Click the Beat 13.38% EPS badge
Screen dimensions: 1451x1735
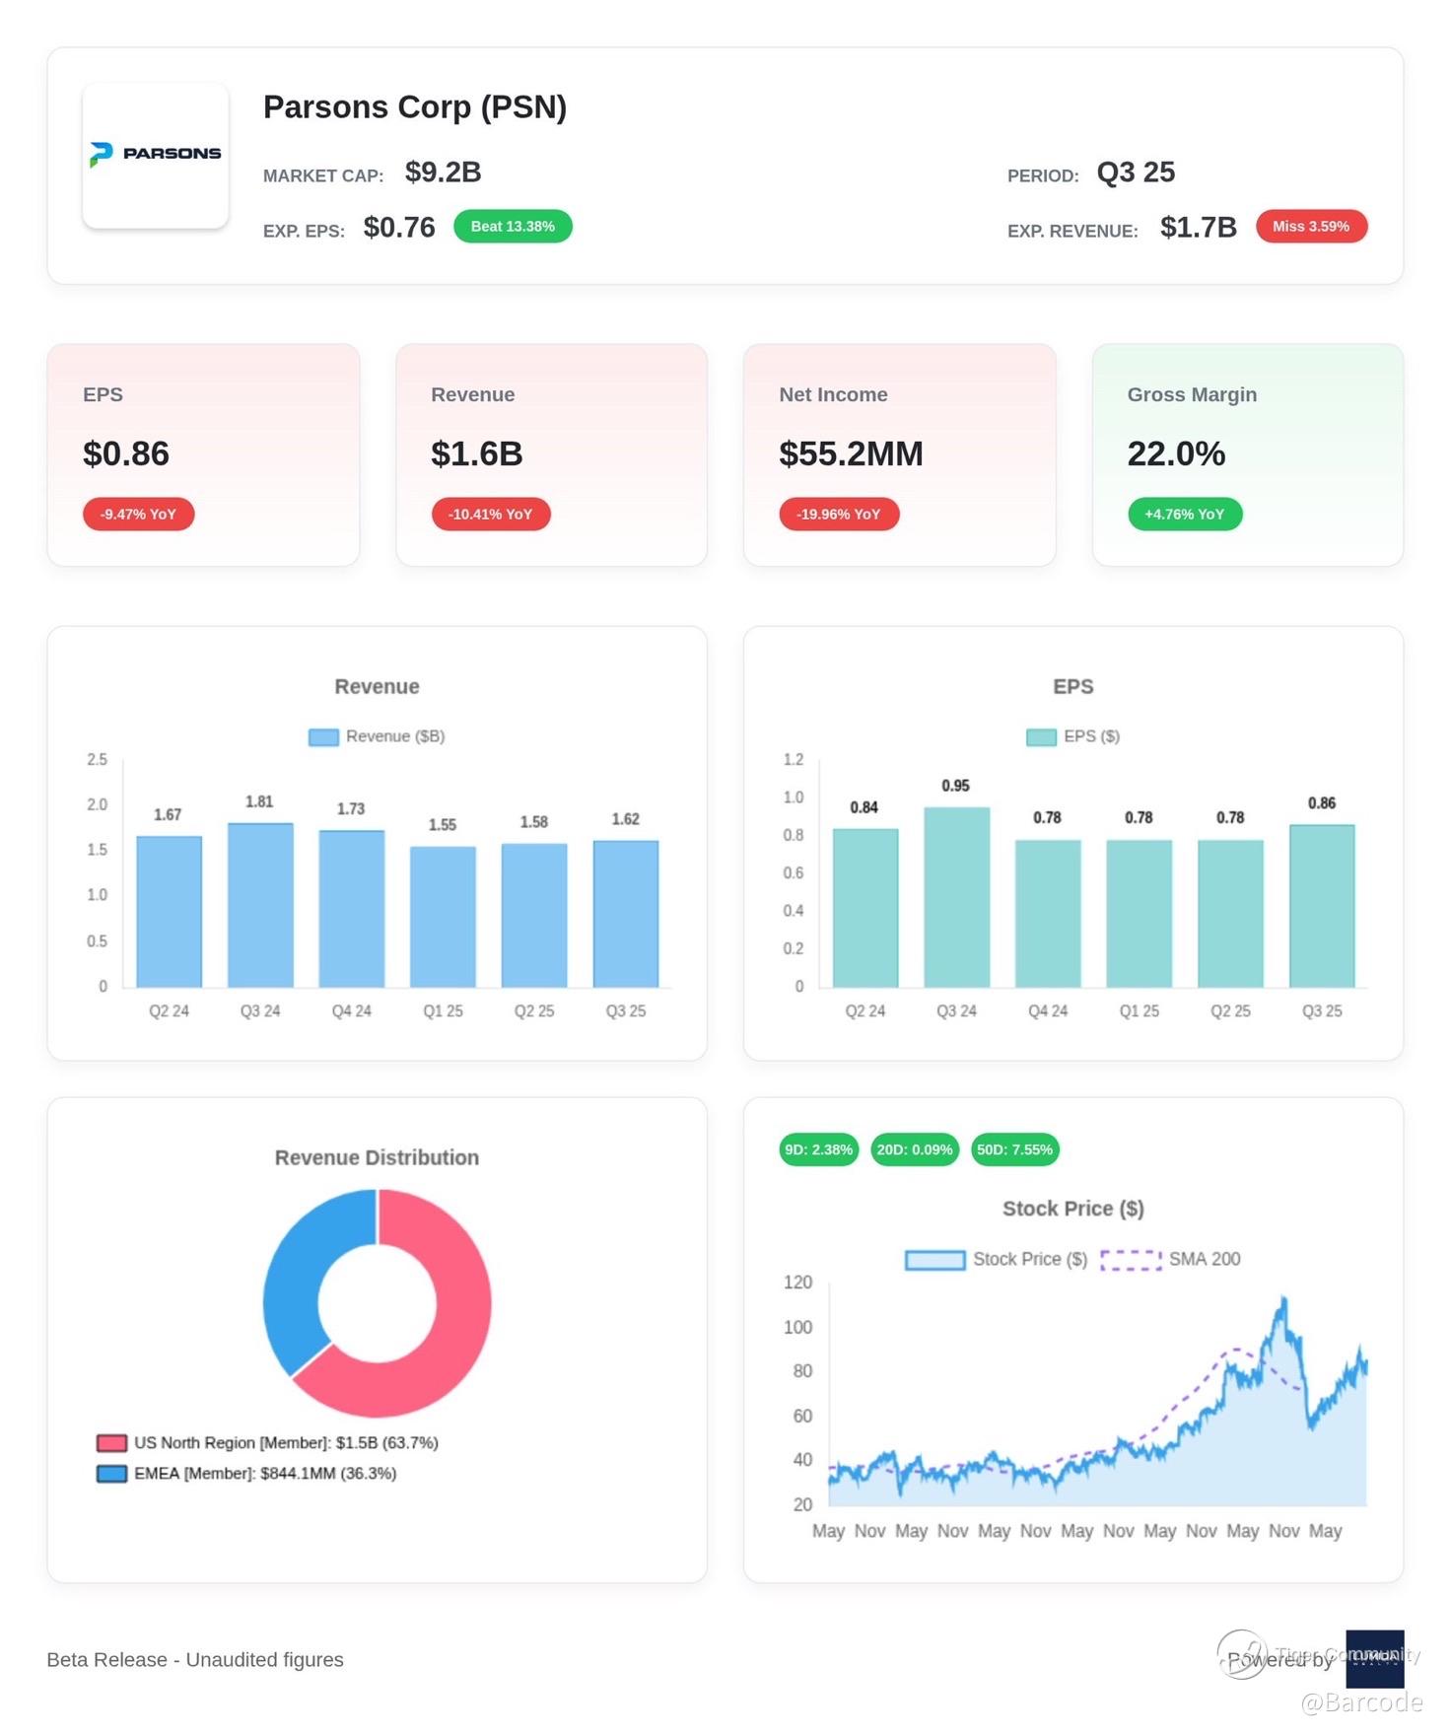513,226
